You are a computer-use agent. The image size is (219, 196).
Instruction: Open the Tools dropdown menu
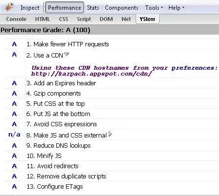(154, 8)
